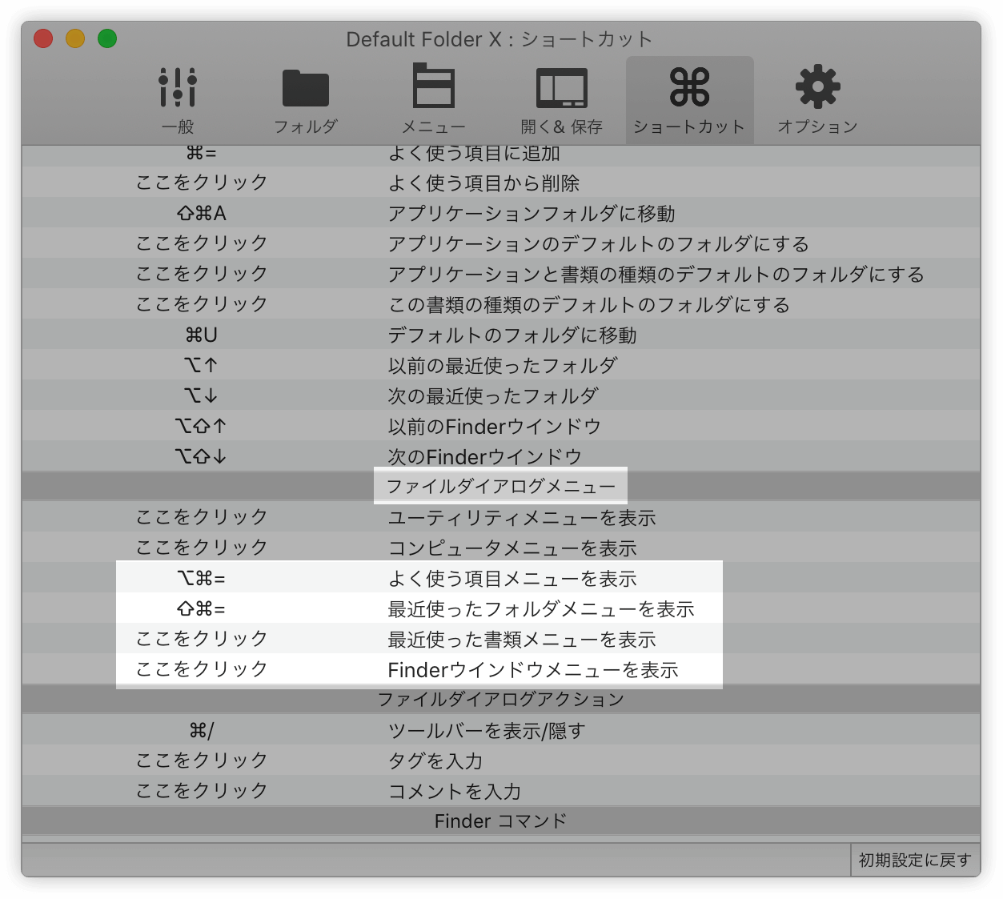This screenshot has height=899, width=1003.
Task: Click the Finder コマンド section header
Action: pos(501,821)
